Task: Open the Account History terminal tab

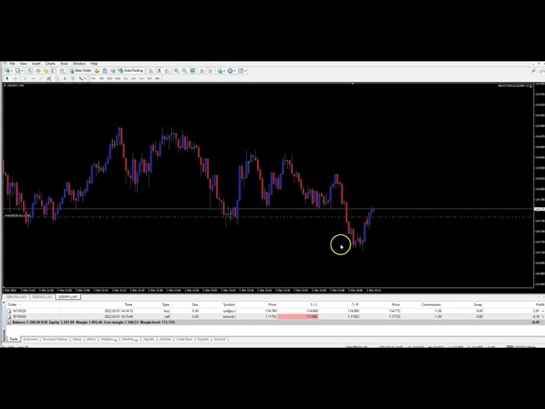Action: coord(54,339)
